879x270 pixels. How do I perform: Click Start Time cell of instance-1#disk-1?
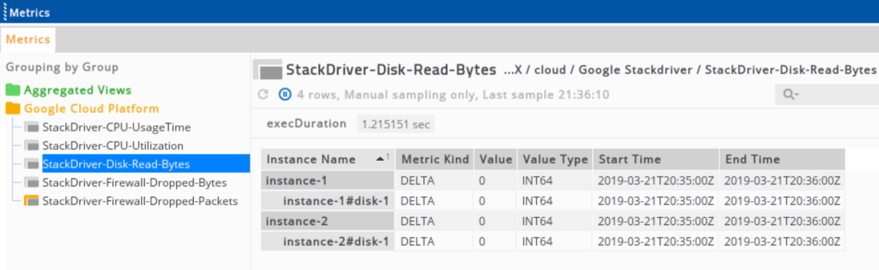point(656,201)
